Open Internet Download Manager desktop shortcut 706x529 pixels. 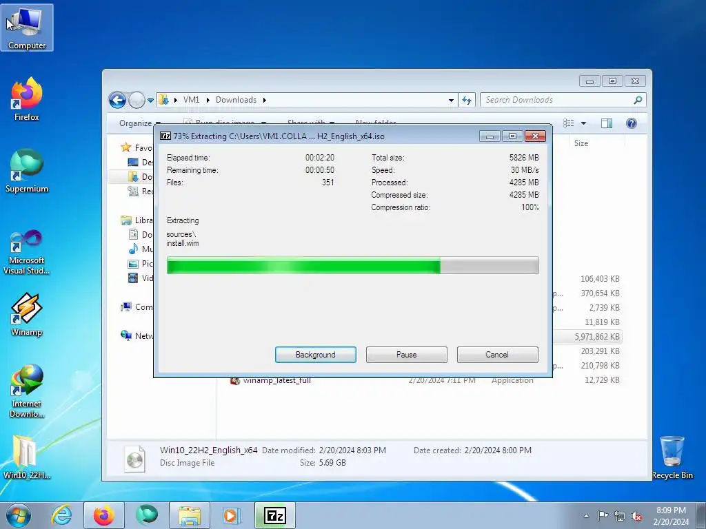click(x=27, y=391)
